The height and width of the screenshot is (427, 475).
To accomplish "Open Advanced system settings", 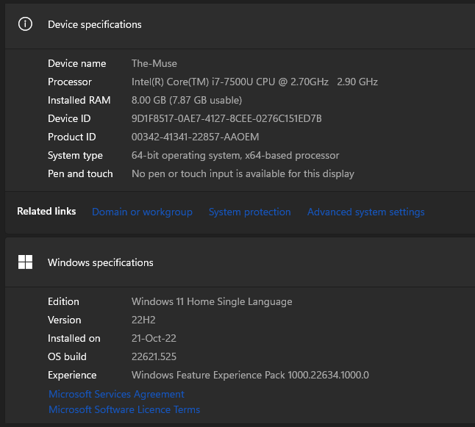I will 365,212.
